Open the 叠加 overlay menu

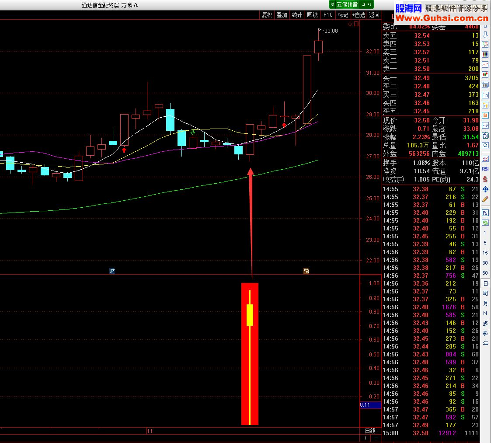pyautogui.click(x=282, y=15)
